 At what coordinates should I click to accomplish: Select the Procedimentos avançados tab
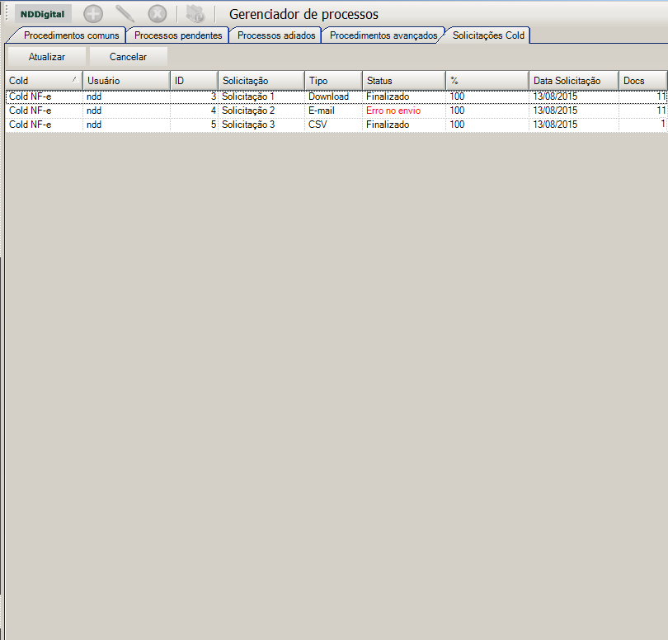click(383, 35)
